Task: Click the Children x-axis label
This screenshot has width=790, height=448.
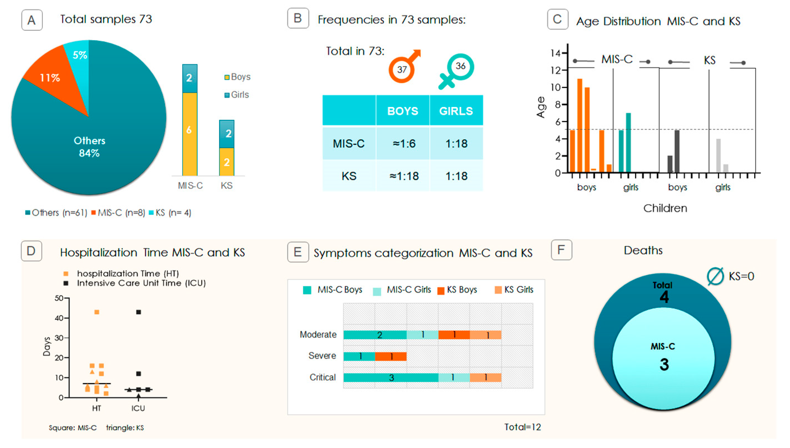Action: pyautogui.click(x=665, y=208)
